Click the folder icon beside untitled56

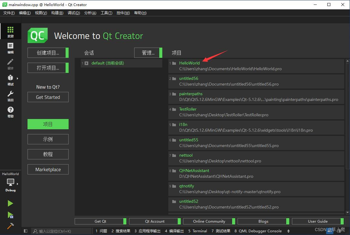click(174, 79)
